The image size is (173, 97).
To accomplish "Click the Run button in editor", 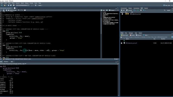I will 103,10.
